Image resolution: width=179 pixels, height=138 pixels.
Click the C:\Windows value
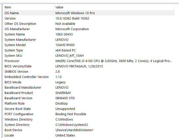(64, 120)
